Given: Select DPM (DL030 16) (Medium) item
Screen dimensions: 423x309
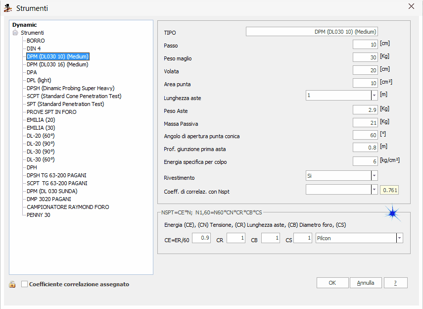Looking at the screenshot, I should coord(57,64).
